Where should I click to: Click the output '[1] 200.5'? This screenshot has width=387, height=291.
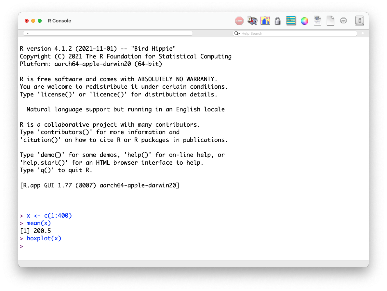pyautogui.click(x=35, y=231)
